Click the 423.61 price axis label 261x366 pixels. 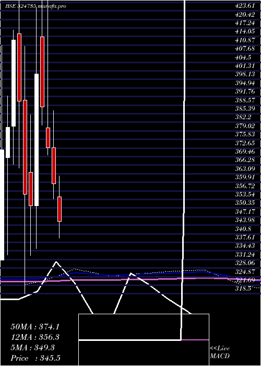(245, 6)
